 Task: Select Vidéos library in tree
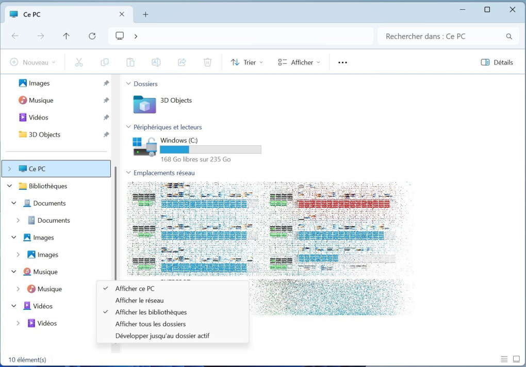click(38, 306)
